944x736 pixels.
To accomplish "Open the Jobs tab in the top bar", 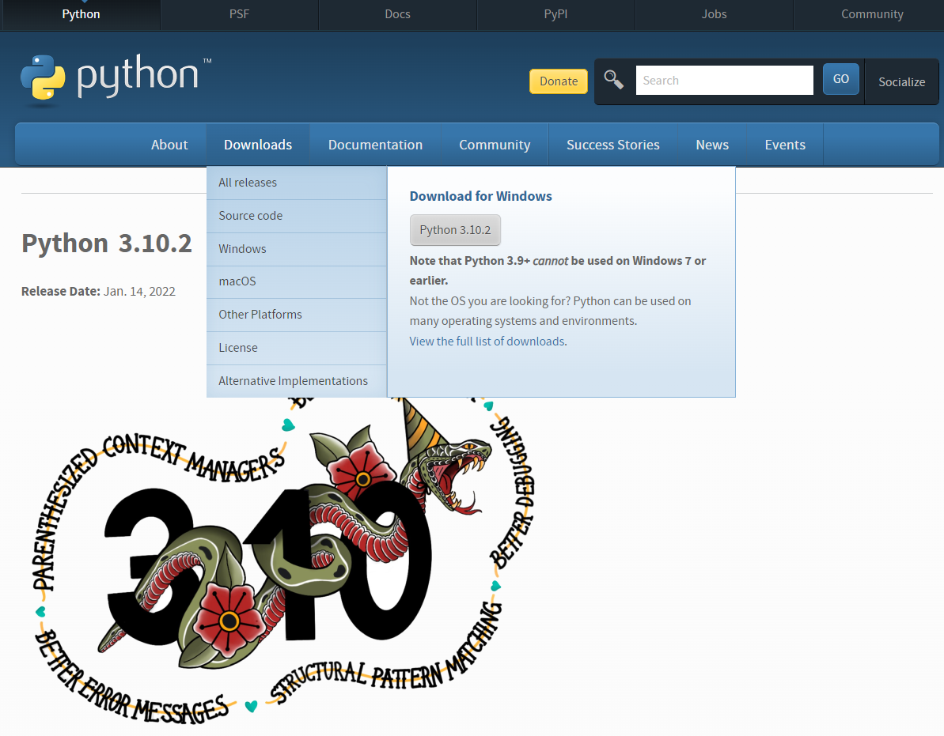I will coord(714,14).
